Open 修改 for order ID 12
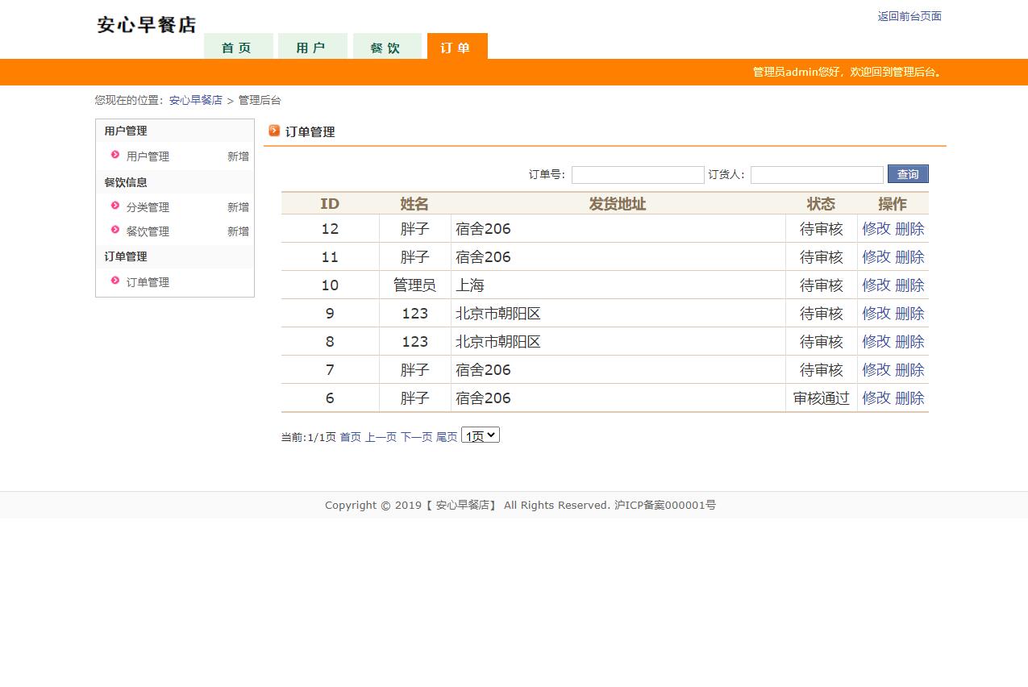The width and height of the screenshot is (1028, 687). tap(875, 228)
